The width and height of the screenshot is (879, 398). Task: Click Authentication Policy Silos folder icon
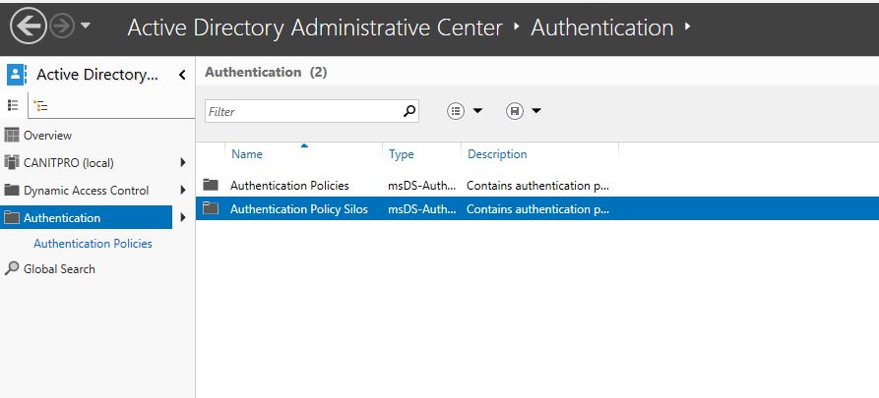211,208
